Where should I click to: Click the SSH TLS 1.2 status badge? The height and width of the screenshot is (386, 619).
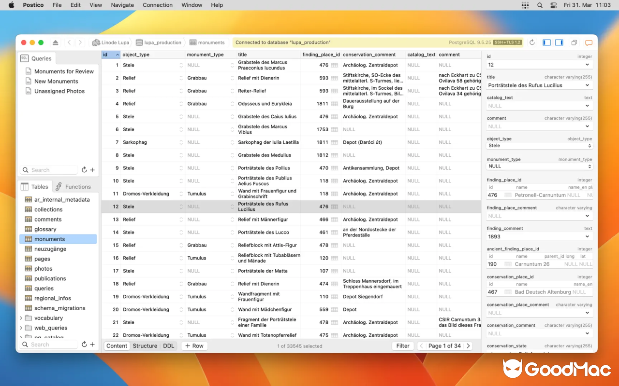(507, 42)
